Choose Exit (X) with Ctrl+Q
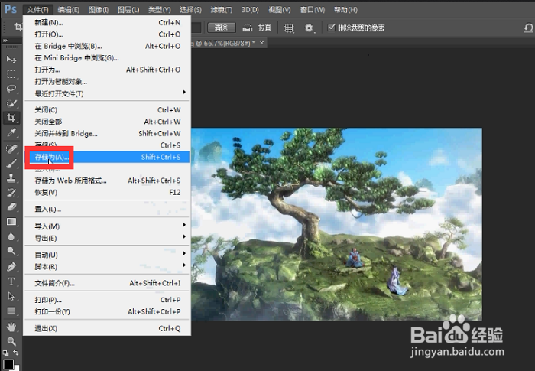Viewport: 535px width, 371px height. pos(107,329)
